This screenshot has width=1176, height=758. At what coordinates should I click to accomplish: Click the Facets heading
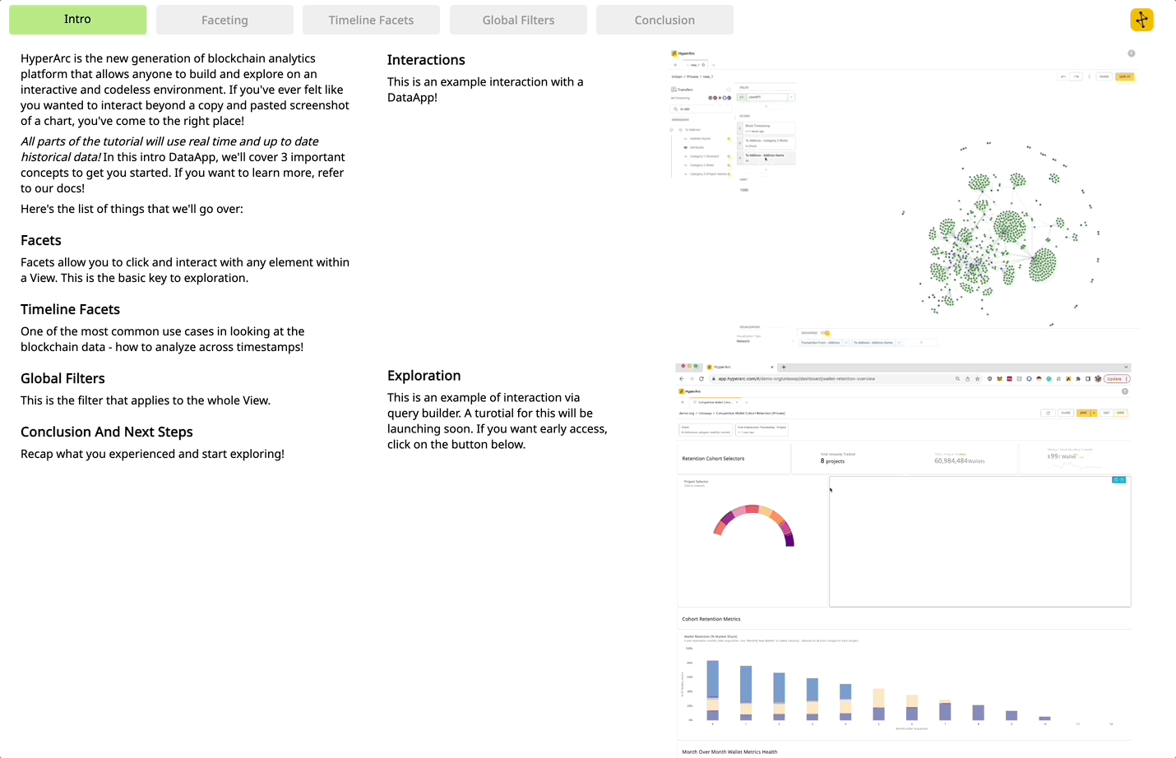[x=41, y=240]
